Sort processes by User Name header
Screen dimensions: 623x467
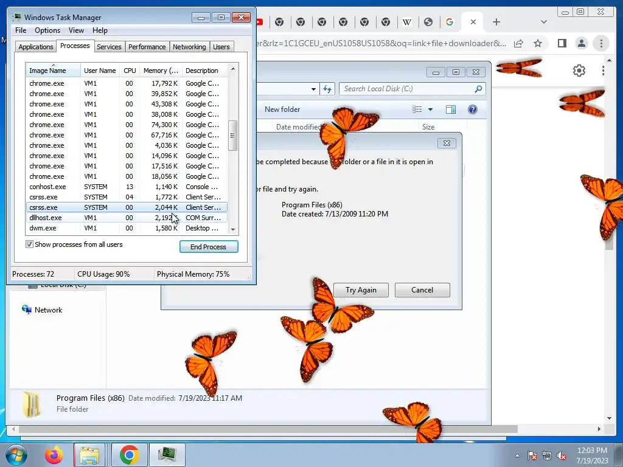coord(100,71)
